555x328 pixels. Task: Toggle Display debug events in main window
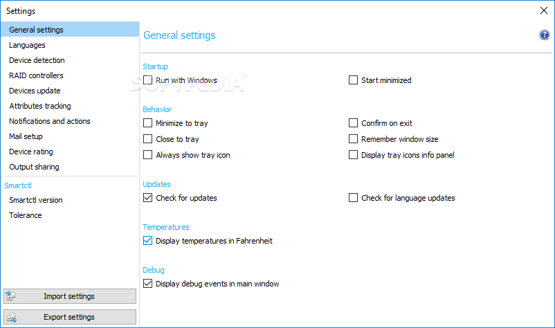coord(147,284)
